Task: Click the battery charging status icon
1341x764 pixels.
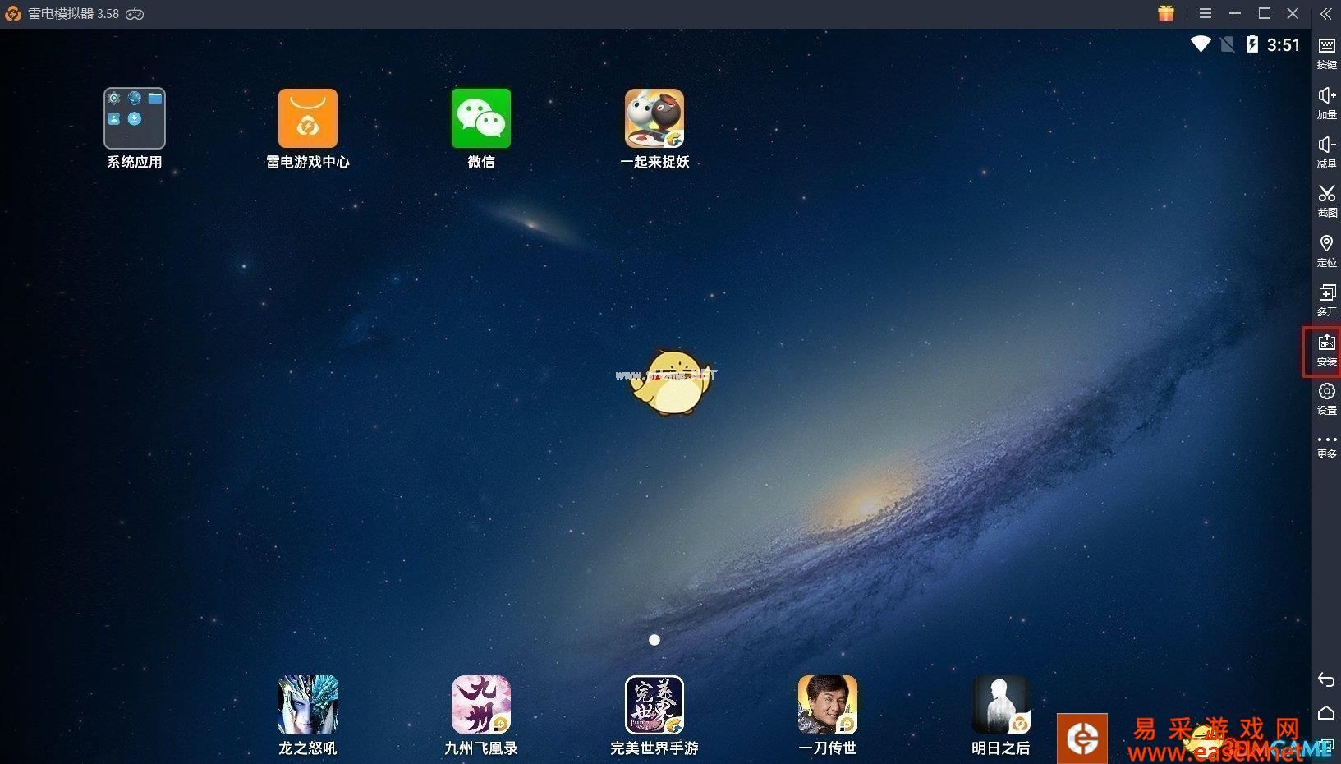Action: [1251, 44]
